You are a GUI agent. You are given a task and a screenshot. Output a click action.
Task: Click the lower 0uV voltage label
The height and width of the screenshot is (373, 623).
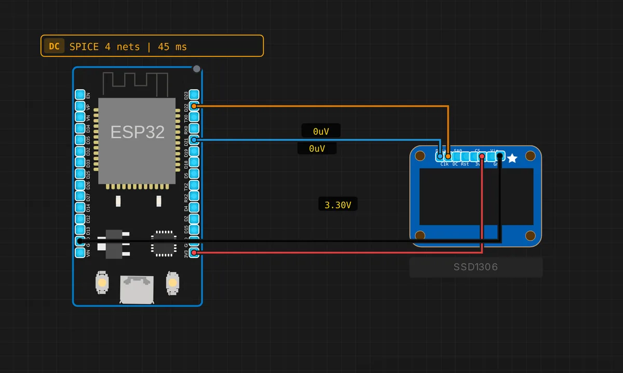click(x=317, y=148)
